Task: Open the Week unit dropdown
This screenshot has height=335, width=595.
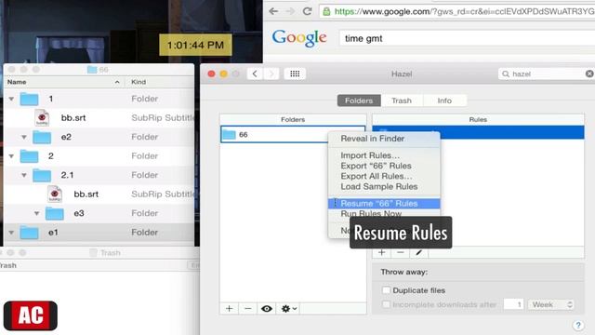Action: click(551, 304)
